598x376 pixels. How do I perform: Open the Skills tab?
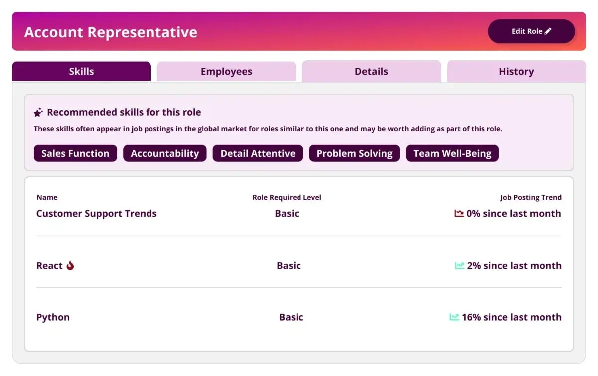pyautogui.click(x=81, y=71)
